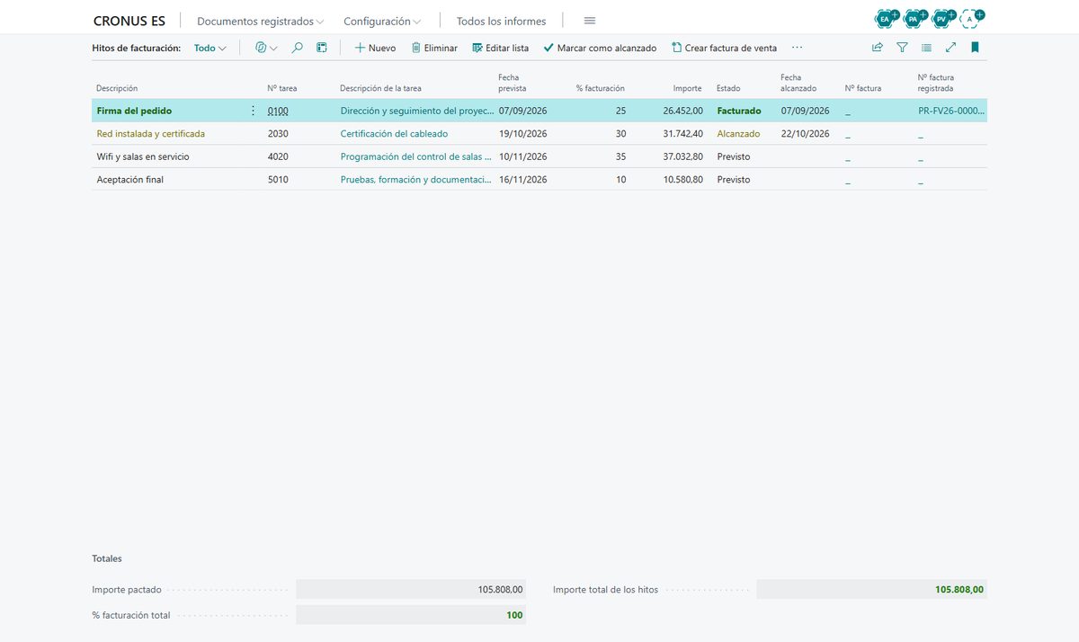
Task: Select the Red instalada y certificada row
Action: coord(539,134)
